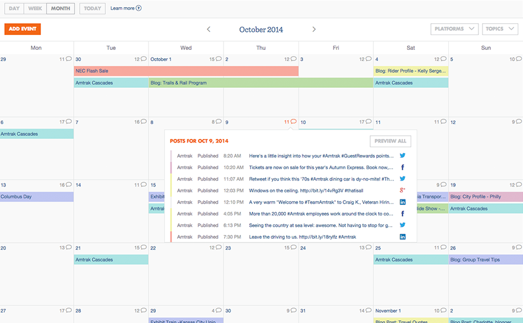The width and height of the screenshot is (523, 323).
Task: Open the 8:20 AM GuestRewards points post
Action: click(x=321, y=156)
